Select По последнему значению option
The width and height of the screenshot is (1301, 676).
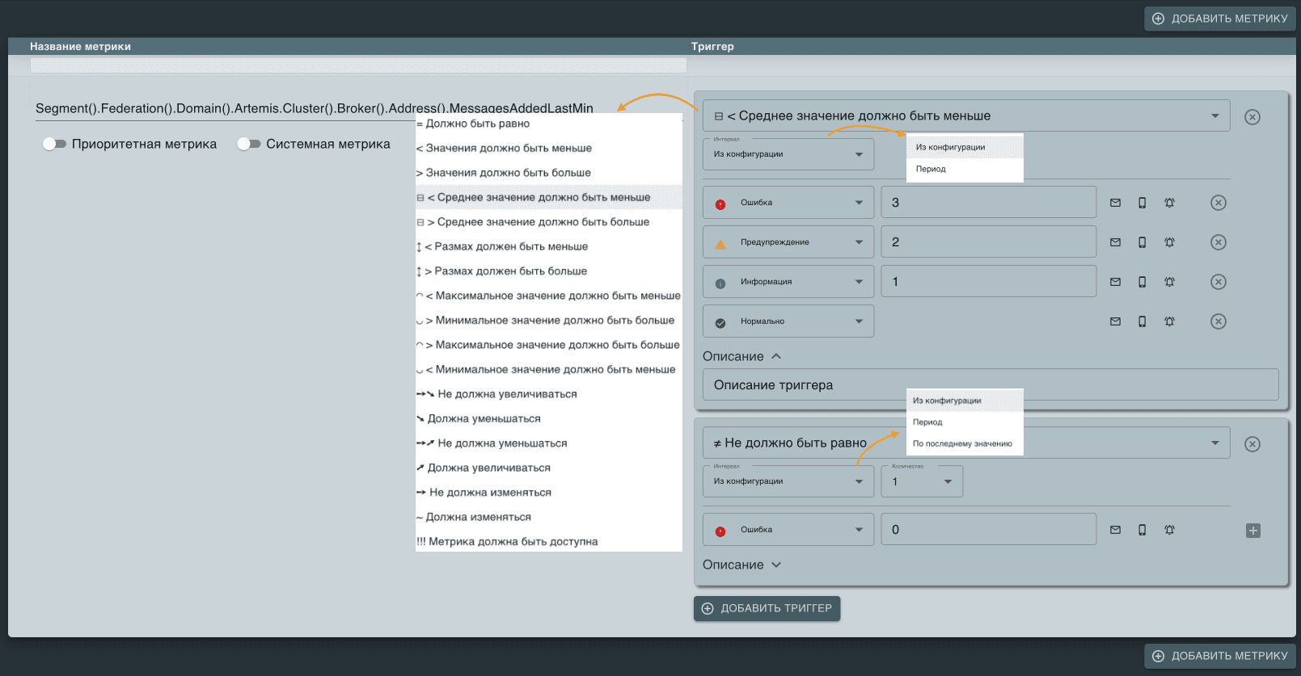click(962, 443)
